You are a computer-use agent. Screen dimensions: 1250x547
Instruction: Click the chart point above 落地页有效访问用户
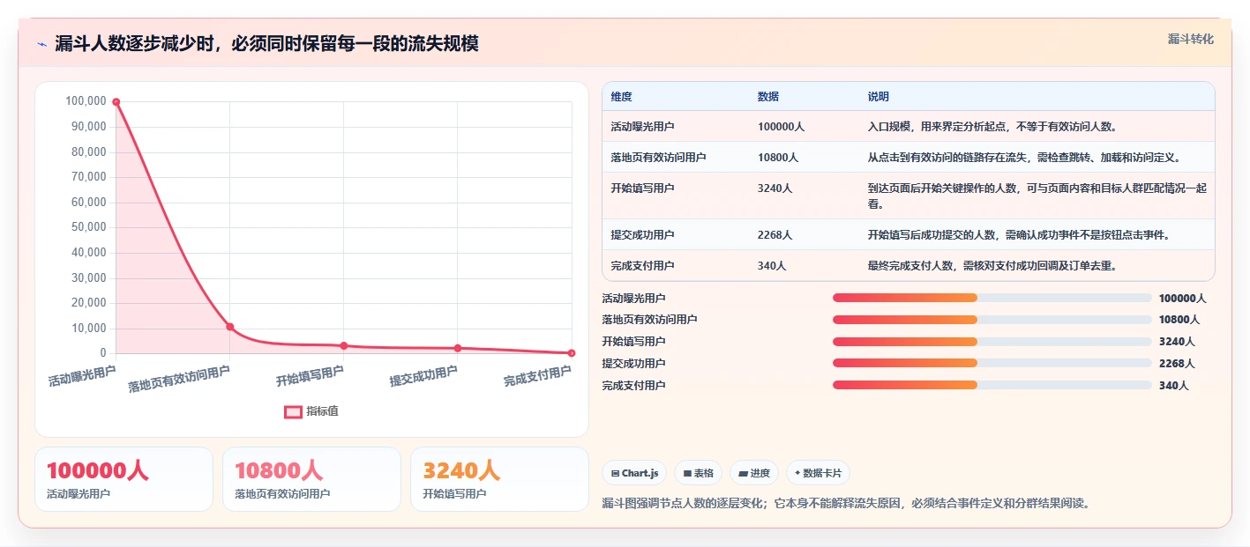pyautogui.click(x=230, y=327)
